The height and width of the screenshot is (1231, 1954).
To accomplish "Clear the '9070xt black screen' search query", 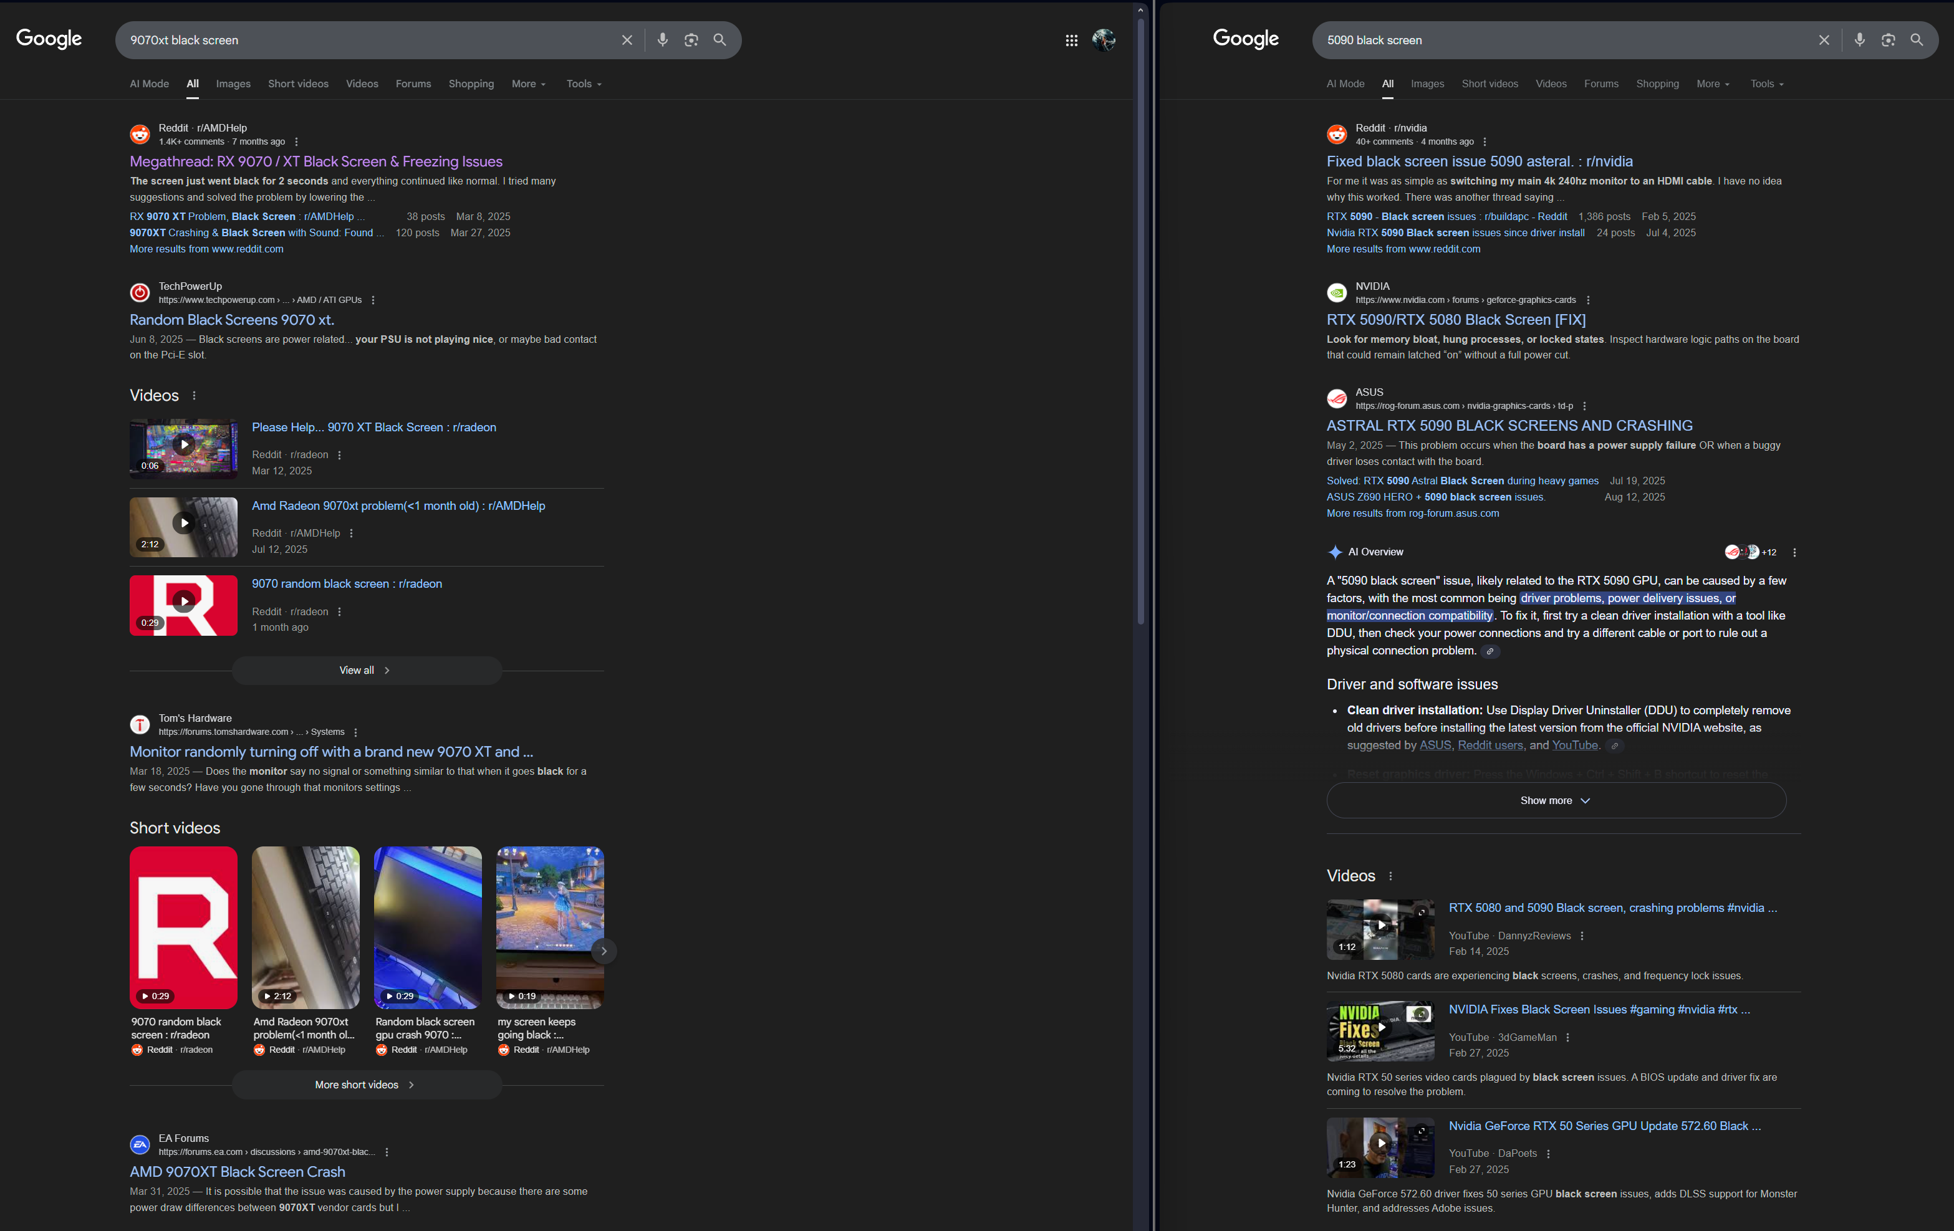I will [x=627, y=40].
